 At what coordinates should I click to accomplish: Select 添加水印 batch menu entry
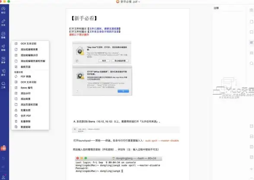pos(30,93)
